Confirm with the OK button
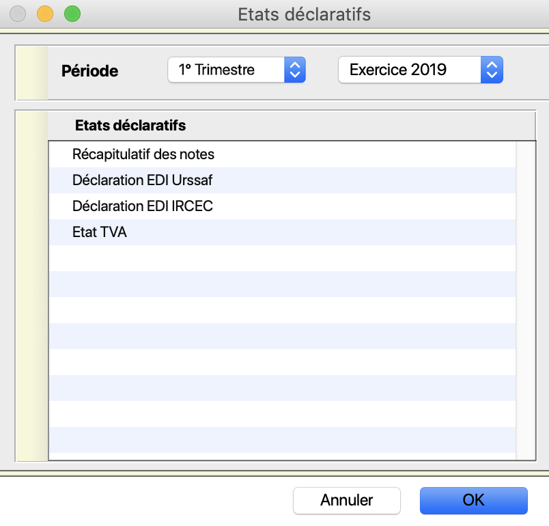This screenshot has height=526, width=549. pyautogui.click(x=474, y=501)
